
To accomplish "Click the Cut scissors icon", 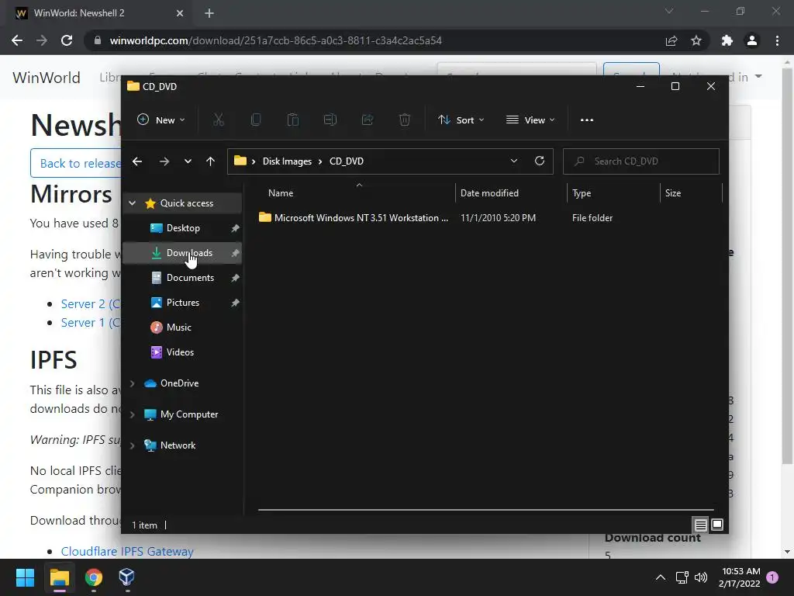I will pyautogui.click(x=218, y=120).
